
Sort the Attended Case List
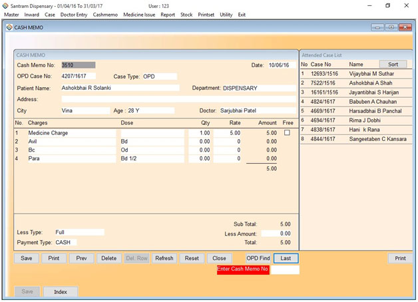[x=393, y=65]
